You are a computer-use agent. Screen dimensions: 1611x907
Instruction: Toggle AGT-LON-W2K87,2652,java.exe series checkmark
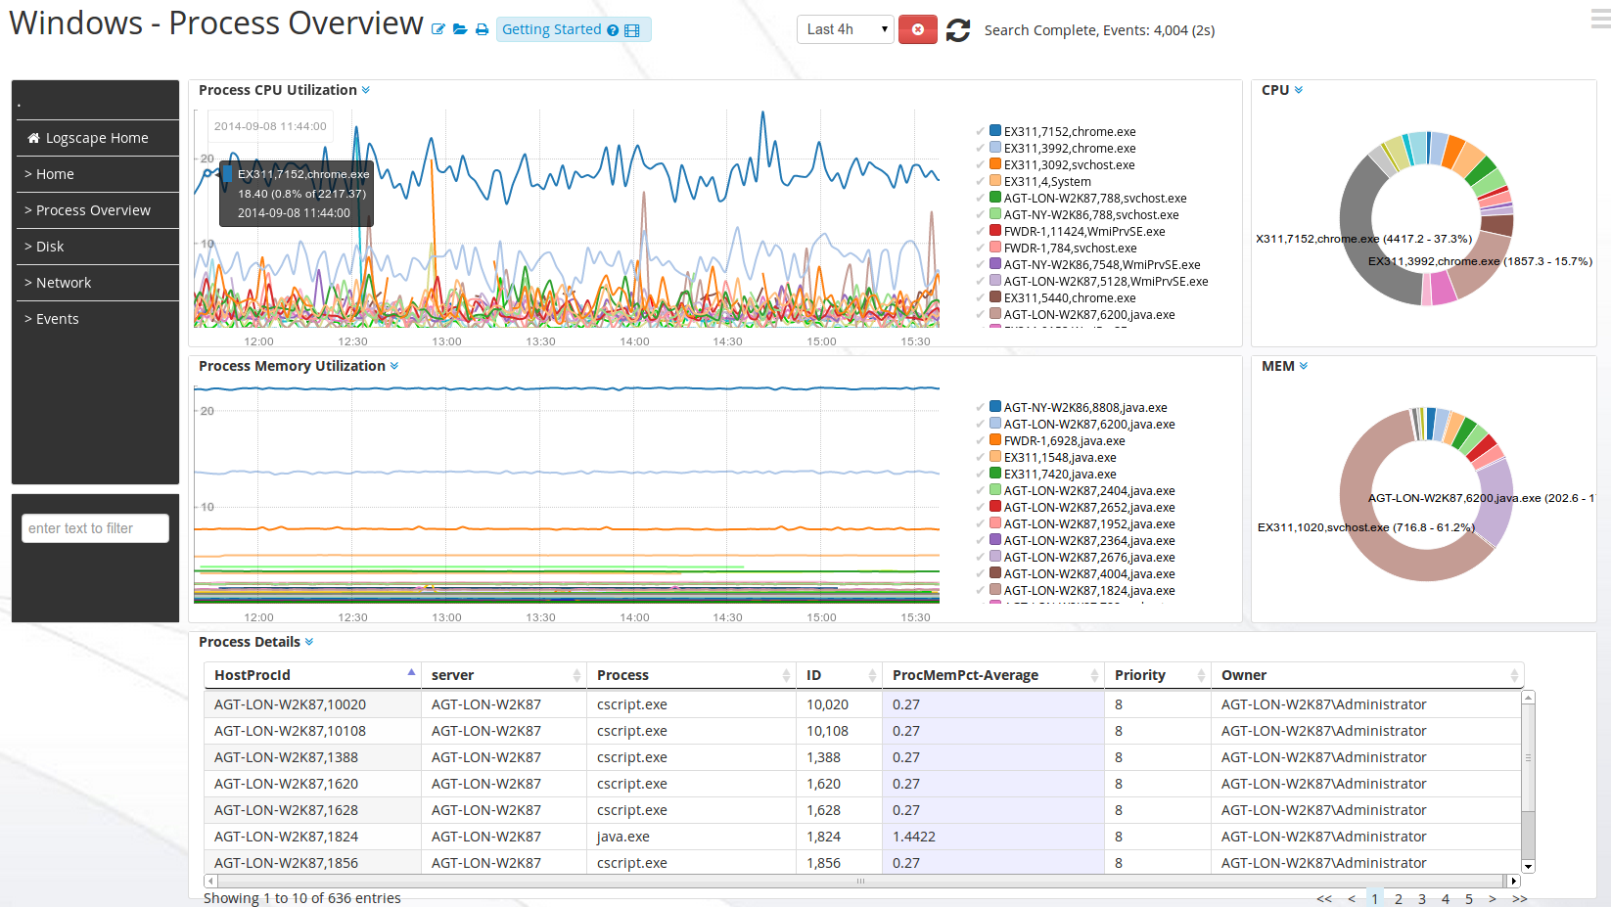tap(980, 507)
